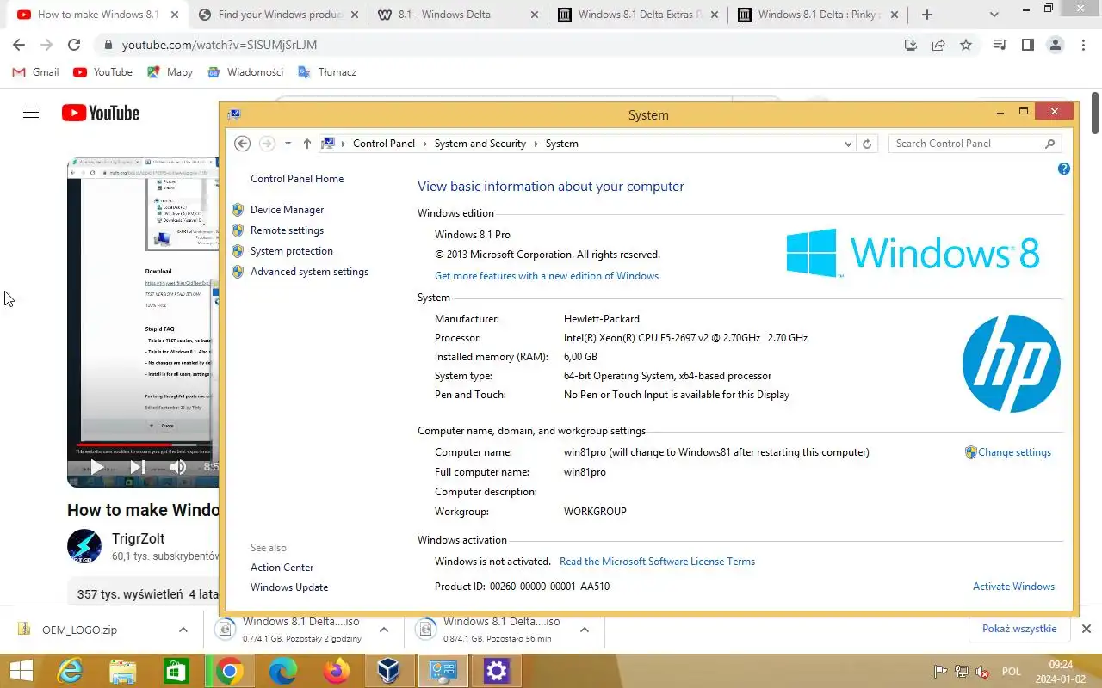Open Firefox from taskbar
The width and height of the screenshot is (1102, 688).
coord(336,671)
